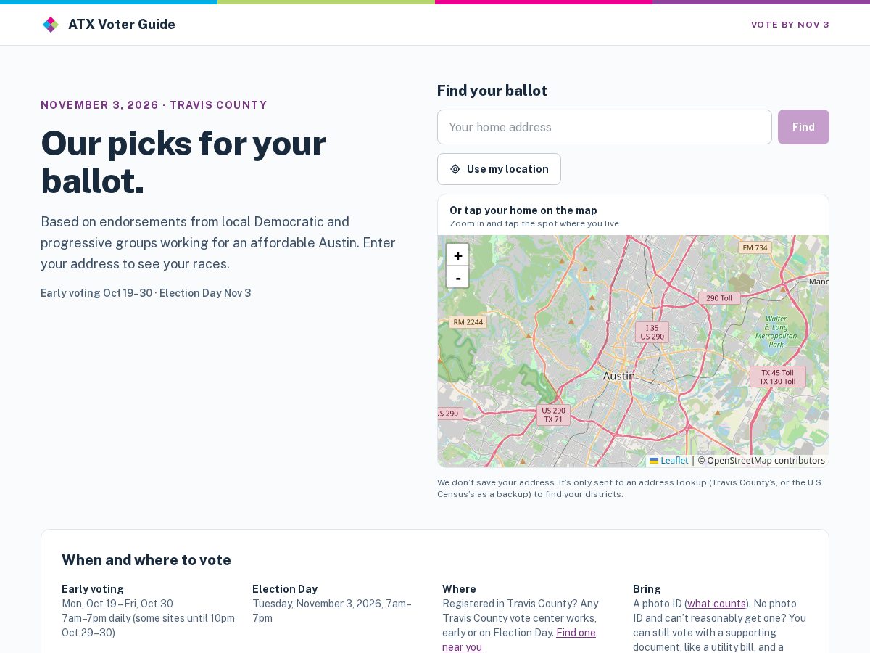
Task: Tap the Austin label on the map
Action: [x=619, y=376]
